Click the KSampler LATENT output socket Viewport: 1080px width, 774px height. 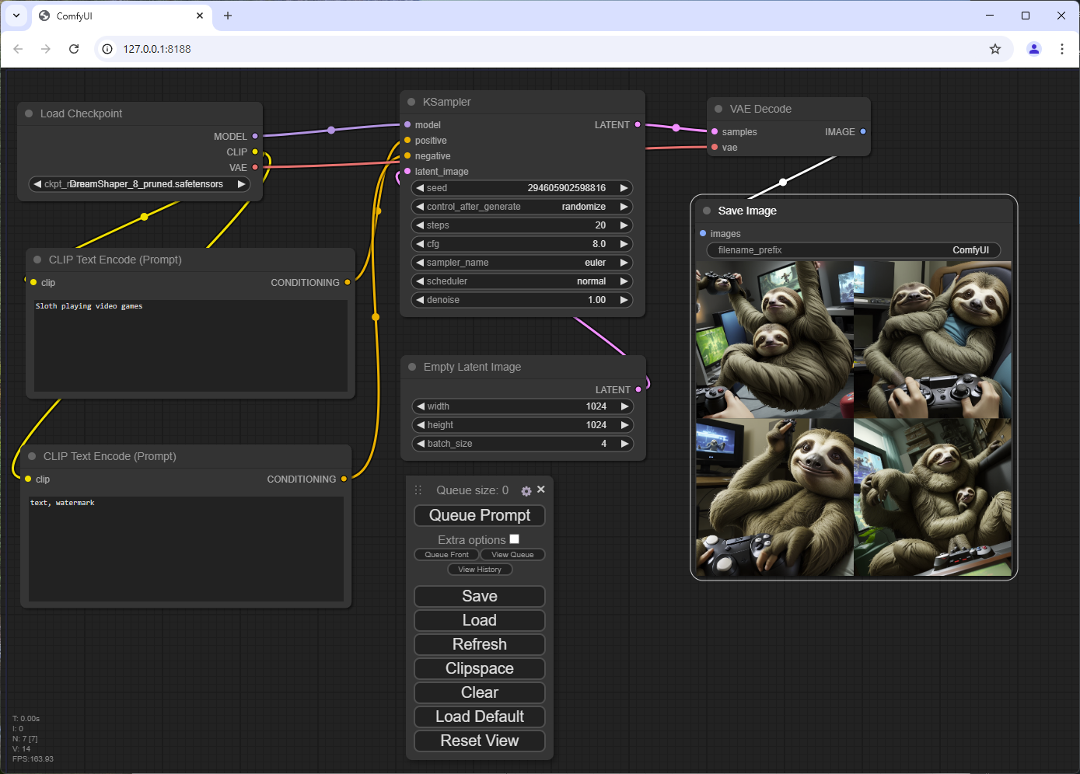[638, 124]
